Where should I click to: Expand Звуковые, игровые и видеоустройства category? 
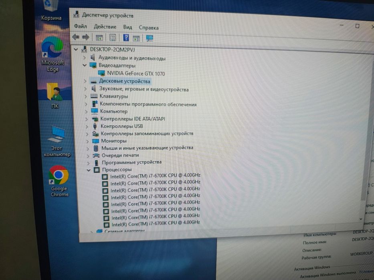click(85, 89)
